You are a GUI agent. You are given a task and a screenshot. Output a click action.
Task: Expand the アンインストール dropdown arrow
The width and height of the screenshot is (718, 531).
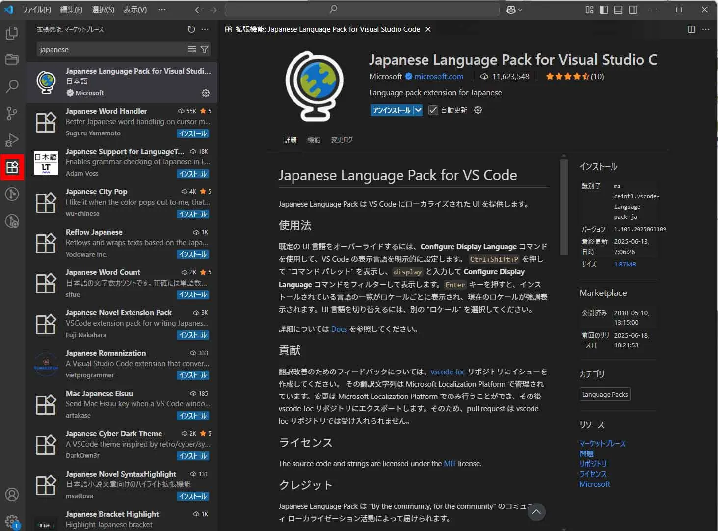[x=418, y=110]
